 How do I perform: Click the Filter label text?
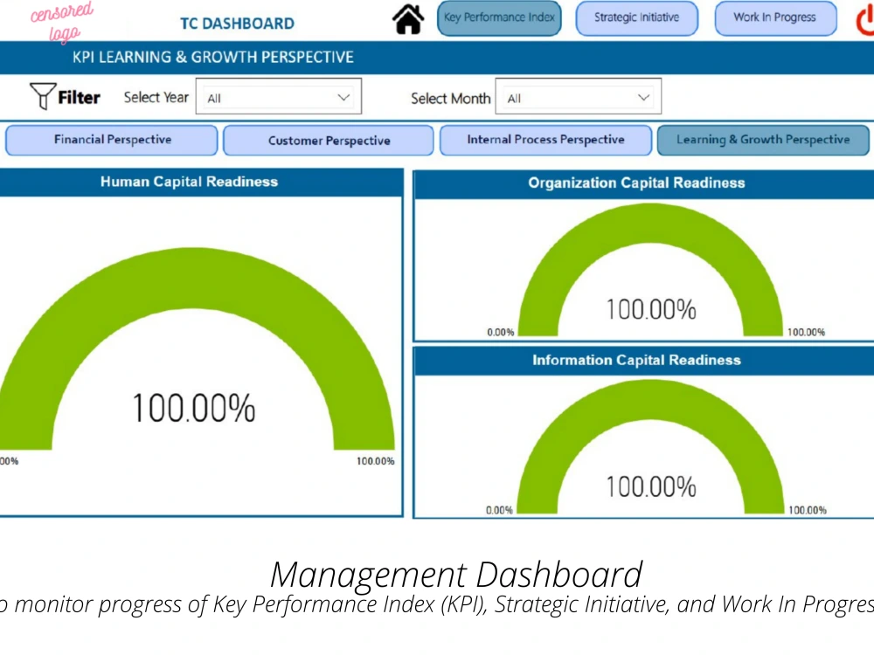point(80,98)
